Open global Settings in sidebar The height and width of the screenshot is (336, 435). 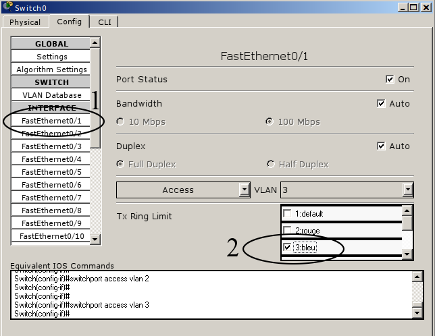pyautogui.click(x=52, y=57)
